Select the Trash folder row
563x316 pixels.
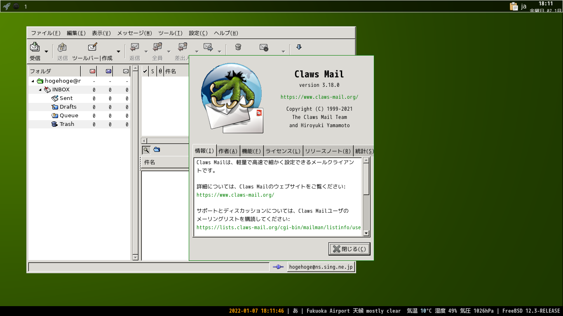click(x=79, y=124)
